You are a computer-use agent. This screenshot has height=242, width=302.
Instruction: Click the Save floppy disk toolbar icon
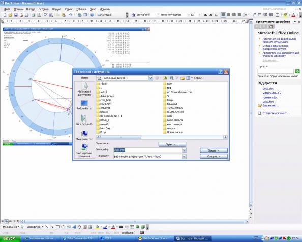click(x=16, y=15)
